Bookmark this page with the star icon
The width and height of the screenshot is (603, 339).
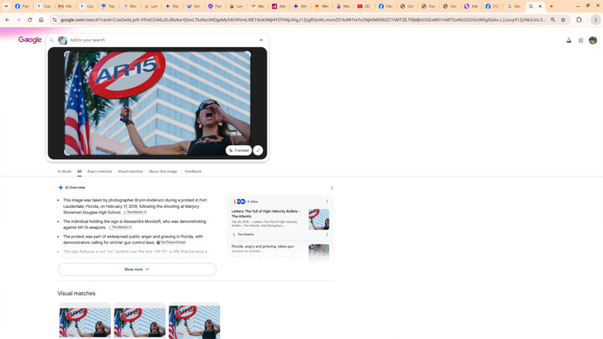[x=563, y=19]
